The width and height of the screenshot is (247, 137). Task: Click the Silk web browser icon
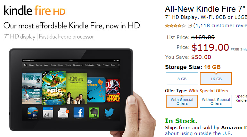click(x=33, y=112)
